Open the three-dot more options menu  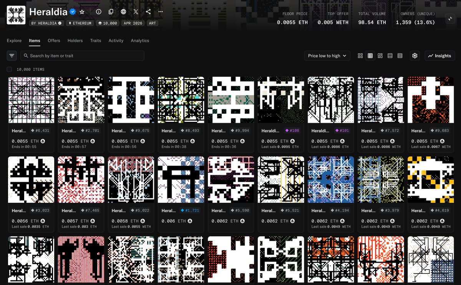pyautogui.click(x=161, y=12)
